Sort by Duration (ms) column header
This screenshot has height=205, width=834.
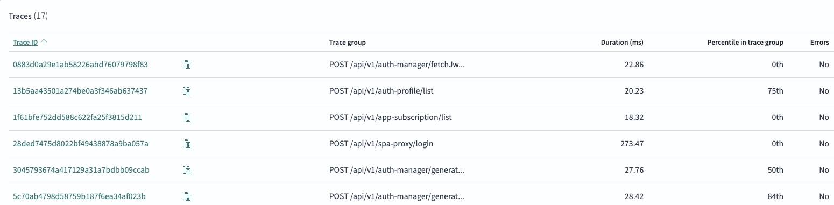pos(622,42)
